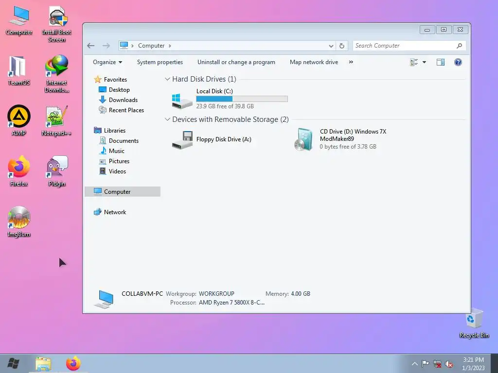Select the TeamOS desktop shortcut
The image size is (498, 373).
tap(19, 71)
